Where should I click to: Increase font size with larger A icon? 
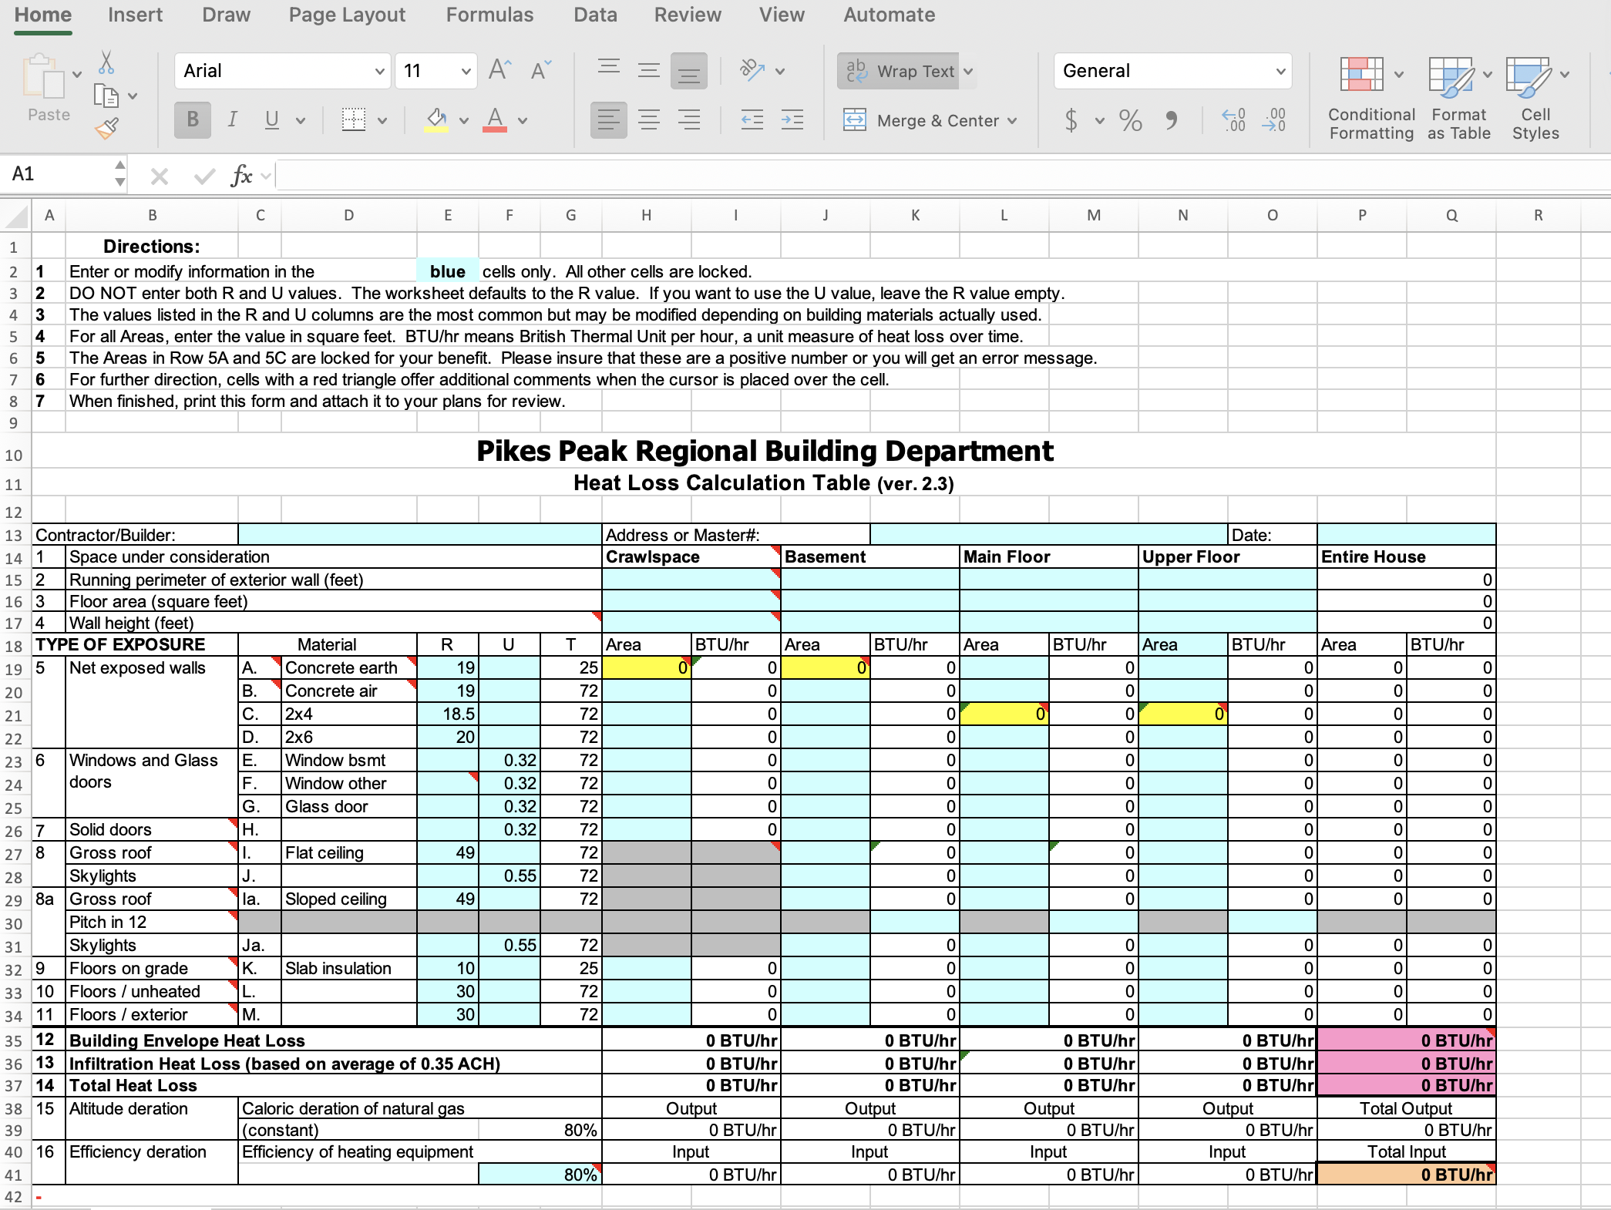pos(499,70)
